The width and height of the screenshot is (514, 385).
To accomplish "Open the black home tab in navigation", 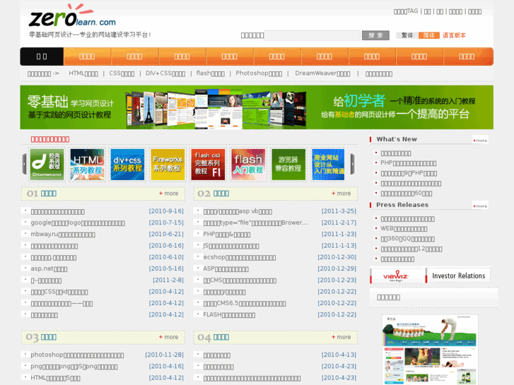I will pos(42,57).
